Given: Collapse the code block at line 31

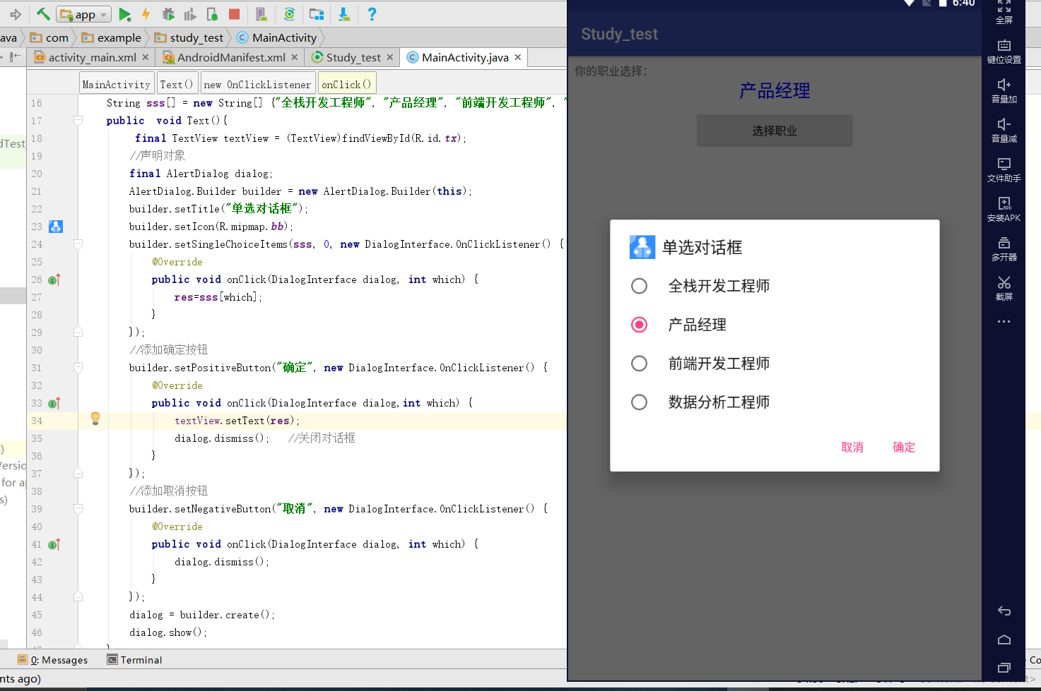Looking at the screenshot, I should [x=78, y=368].
